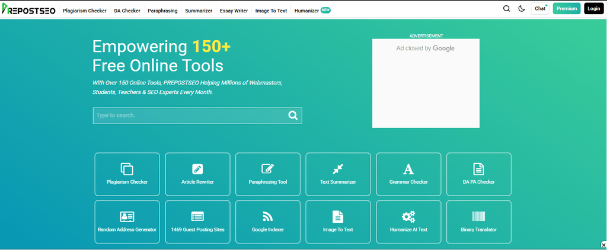Click the 'Type to search' input field
This screenshot has height=250, width=607.
189,115
